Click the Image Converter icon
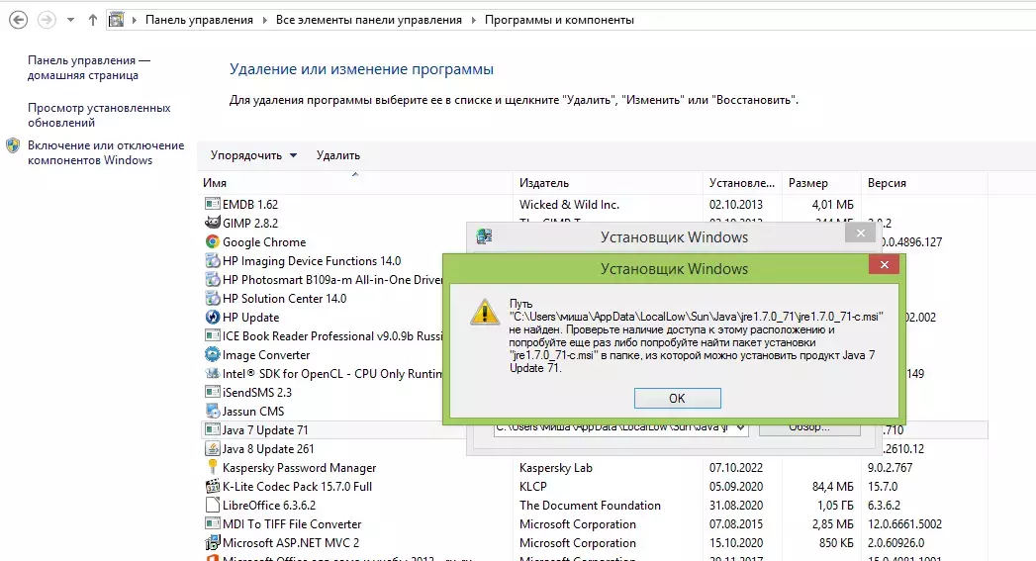 (212, 355)
